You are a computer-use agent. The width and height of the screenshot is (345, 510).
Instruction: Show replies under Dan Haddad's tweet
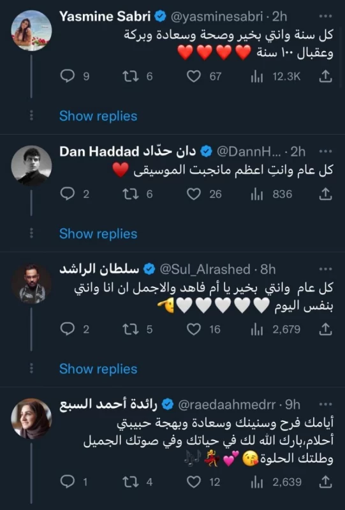tap(98, 234)
